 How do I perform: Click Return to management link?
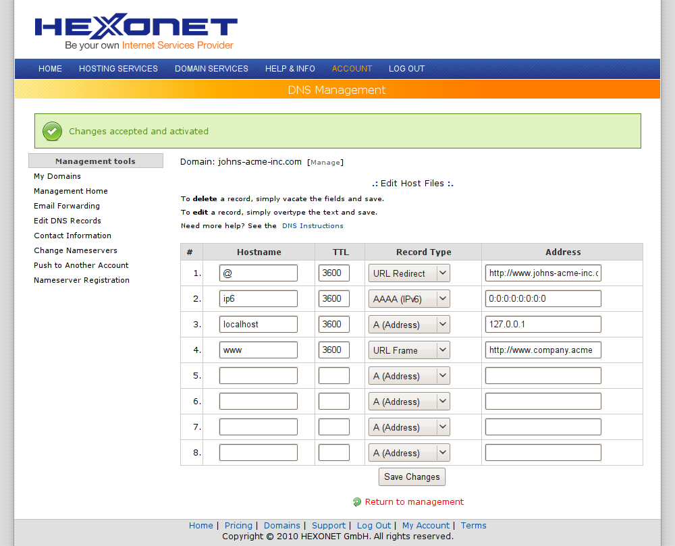coord(414,501)
